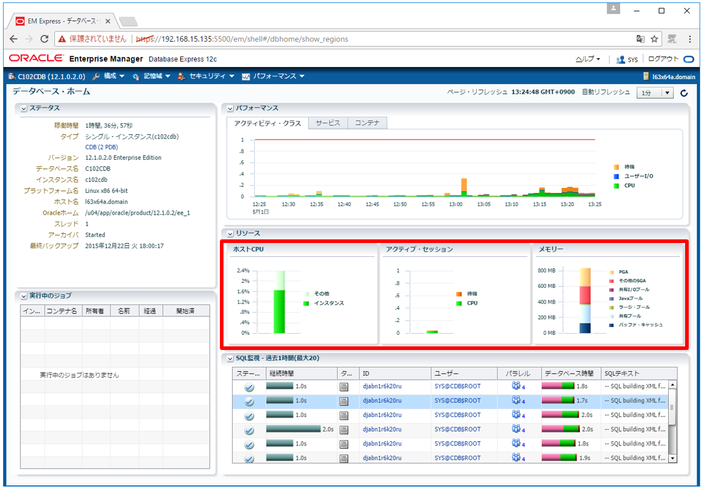Collapse the ステータス section
The image size is (702, 489).
[x=24, y=108]
